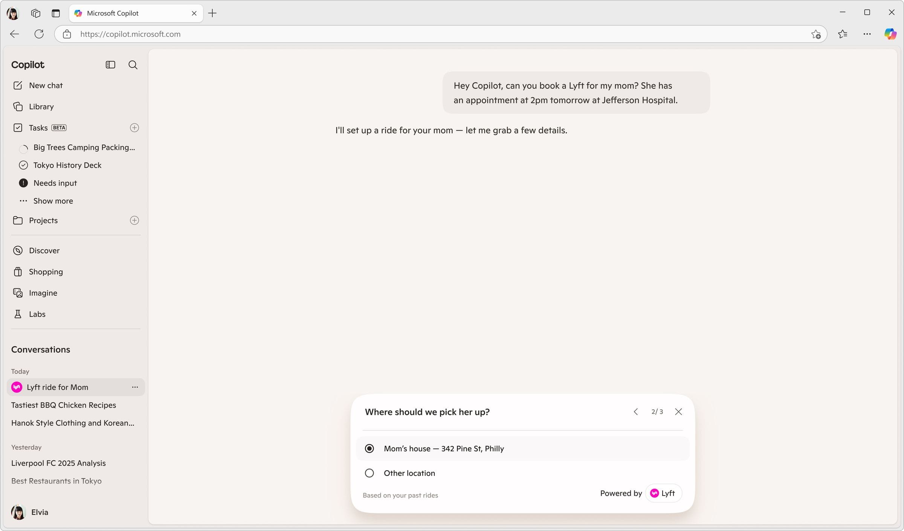This screenshot has width=904, height=531.
Task: Open the workspaces icon in title bar
Action: (36, 13)
